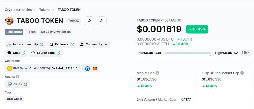The image size is (254, 109).
Task: Add TABOO TOKEN to watchlist star
Action: coord(89,21)
